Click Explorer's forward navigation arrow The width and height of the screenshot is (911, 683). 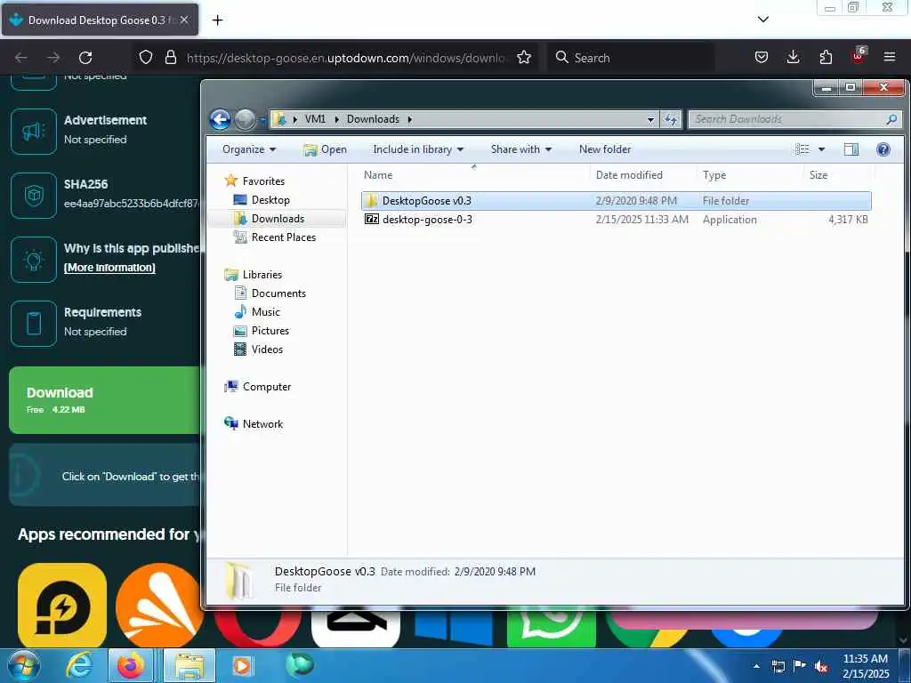coord(245,120)
